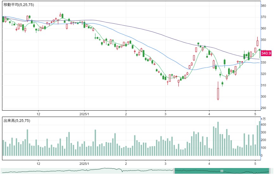Click the 出来高(5,25,75) volume label
The height and width of the screenshot is (175, 275).
coord(17,120)
